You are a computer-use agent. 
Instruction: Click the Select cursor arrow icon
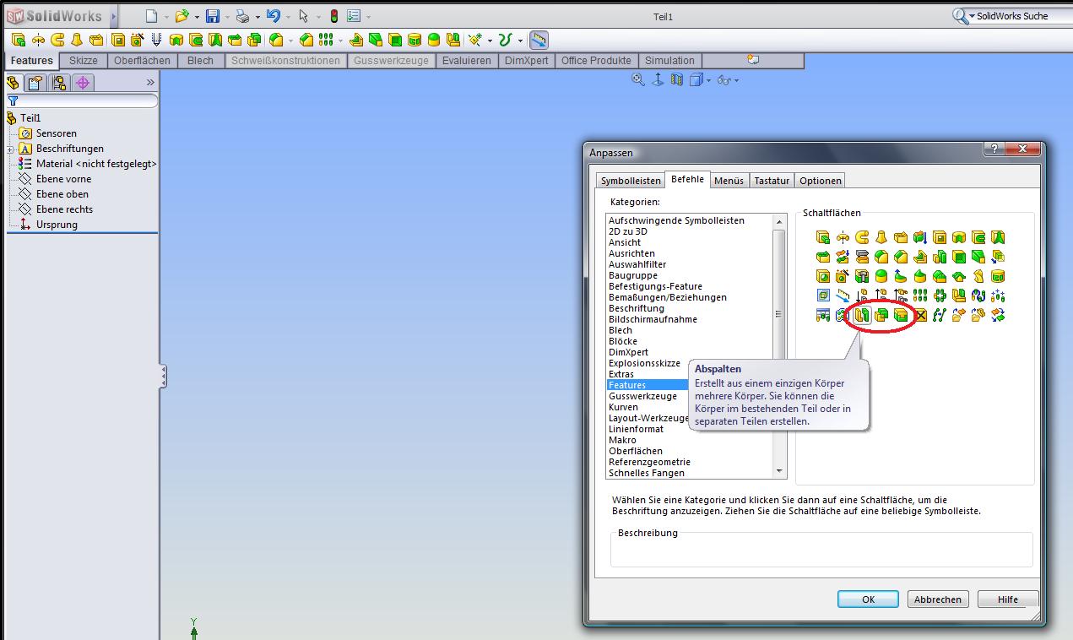click(x=303, y=16)
